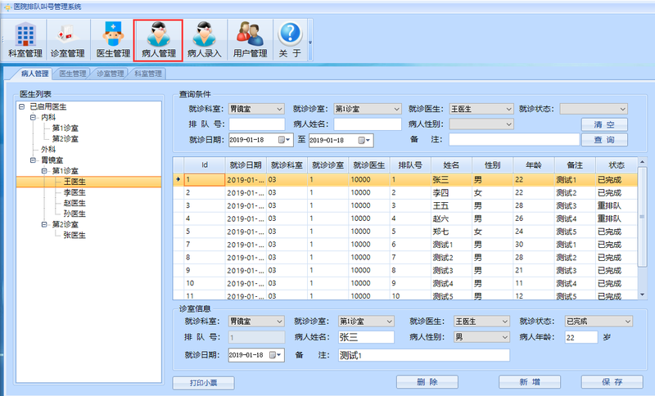Viewport: 655px width, 396px height.
Task: Collapse the 内科 tree node
Action: (x=33, y=118)
